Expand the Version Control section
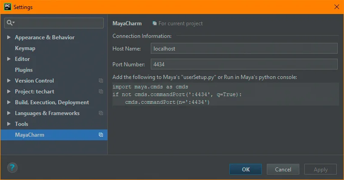The height and width of the screenshot is (180, 344). (x=9, y=81)
